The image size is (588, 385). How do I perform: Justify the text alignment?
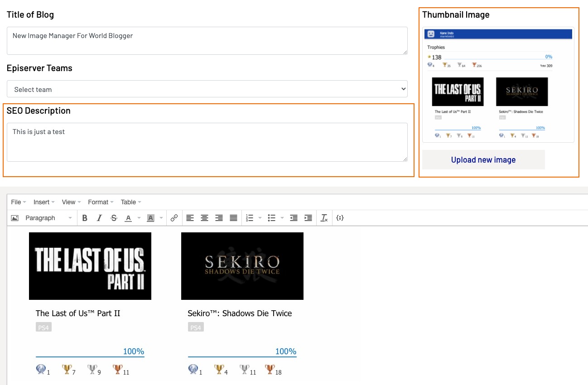pos(233,218)
